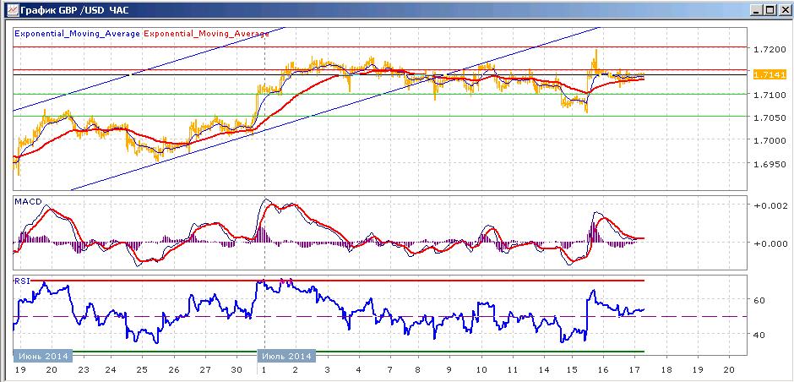Click date 16 on the time axis
The height and width of the screenshot is (382, 794).
(603, 370)
